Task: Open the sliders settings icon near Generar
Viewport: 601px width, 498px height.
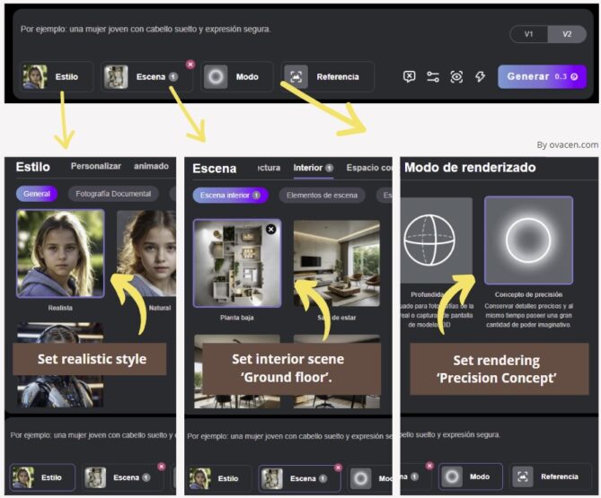Action: click(433, 77)
